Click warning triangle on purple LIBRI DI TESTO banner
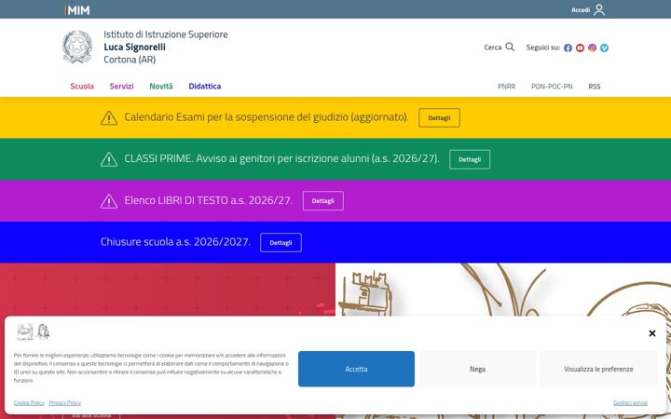The height and width of the screenshot is (419, 671). [x=109, y=201]
